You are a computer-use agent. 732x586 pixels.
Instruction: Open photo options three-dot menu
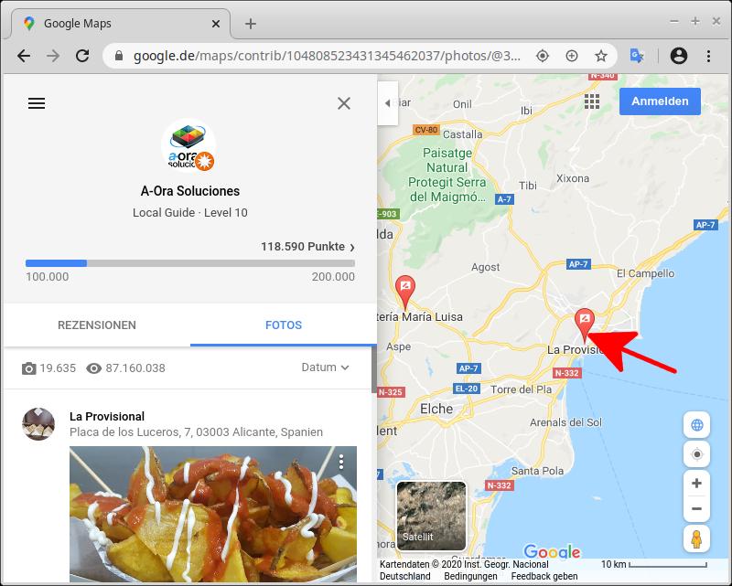click(341, 462)
